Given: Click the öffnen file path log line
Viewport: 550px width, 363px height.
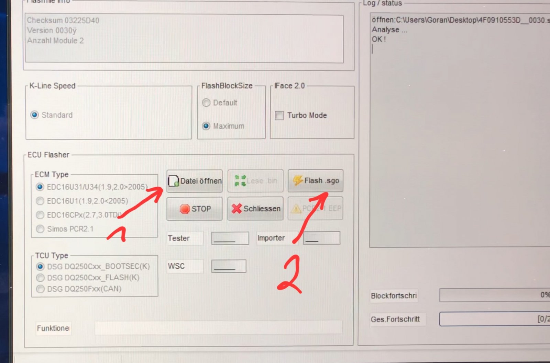Looking at the screenshot, I should tap(461, 20).
